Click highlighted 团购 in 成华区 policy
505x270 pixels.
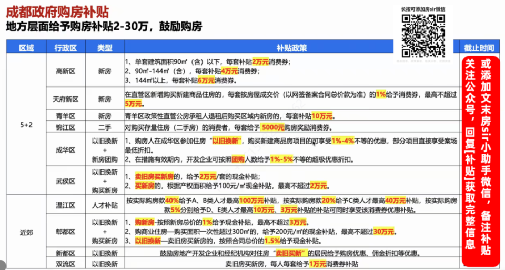238,159
